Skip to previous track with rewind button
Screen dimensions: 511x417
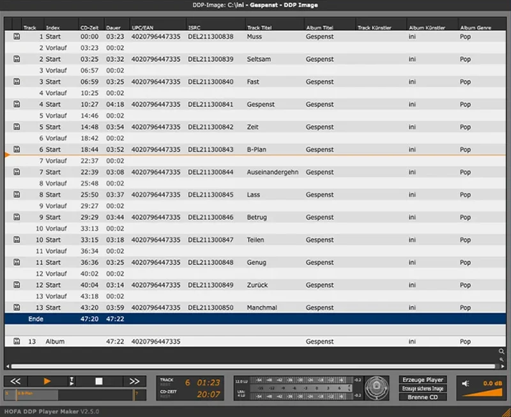[x=15, y=381]
